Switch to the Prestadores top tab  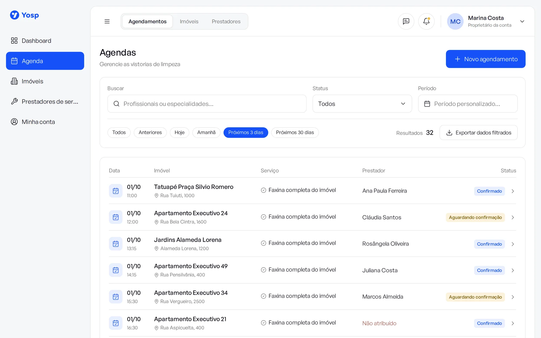point(226,21)
